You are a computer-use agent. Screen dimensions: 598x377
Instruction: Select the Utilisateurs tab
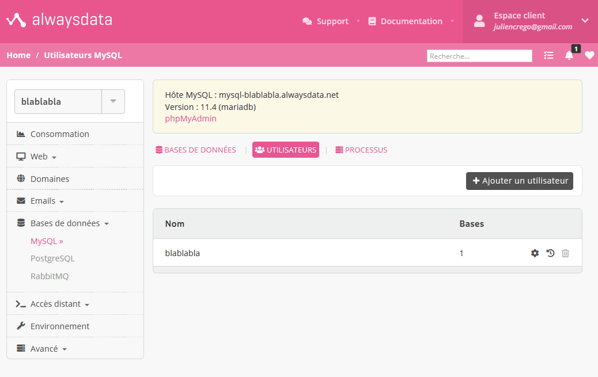click(x=286, y=150)
